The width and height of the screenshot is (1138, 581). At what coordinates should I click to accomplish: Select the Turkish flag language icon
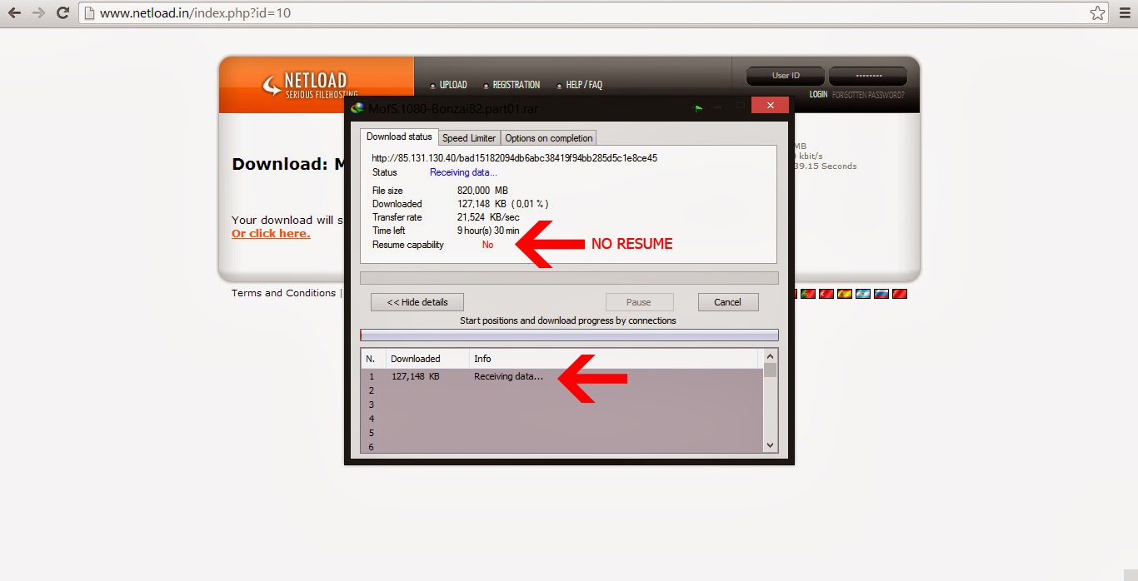click(826, 293)
